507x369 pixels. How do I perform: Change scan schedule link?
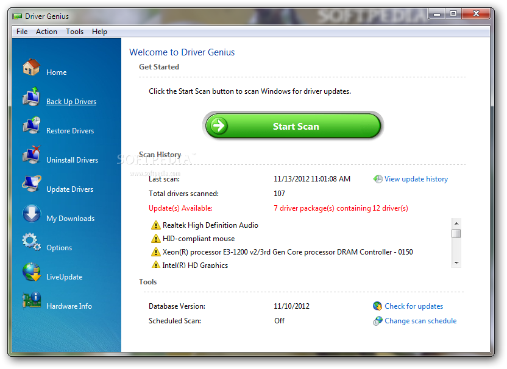pyautogui.click(x=420, y=321)
